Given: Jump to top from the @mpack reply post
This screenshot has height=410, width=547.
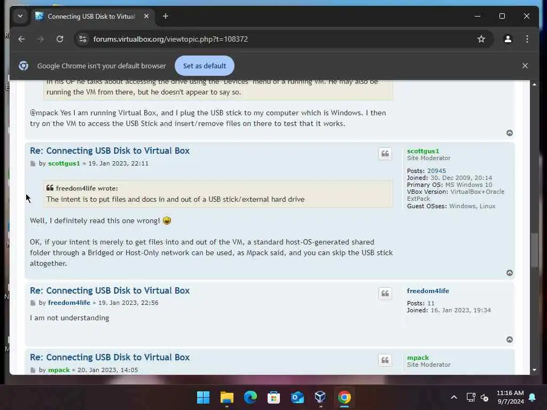Looking at the screenshot, I should [x=510, y=133].
